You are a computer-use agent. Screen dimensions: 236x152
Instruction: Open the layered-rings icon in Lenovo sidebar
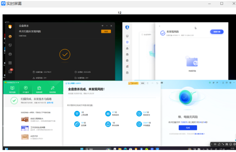127,60
